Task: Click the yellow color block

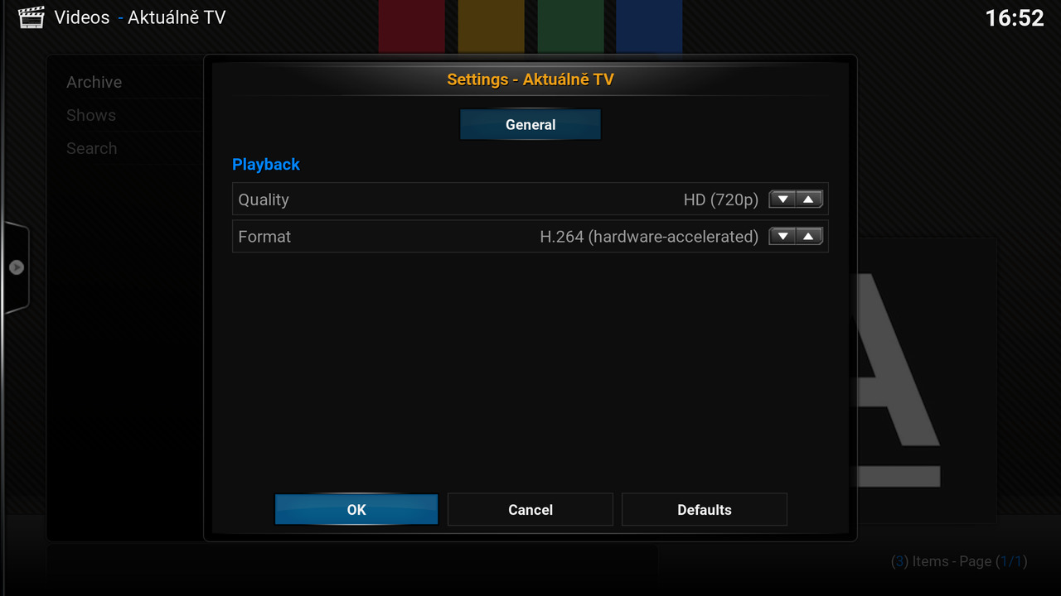Action: click(491, 26)
